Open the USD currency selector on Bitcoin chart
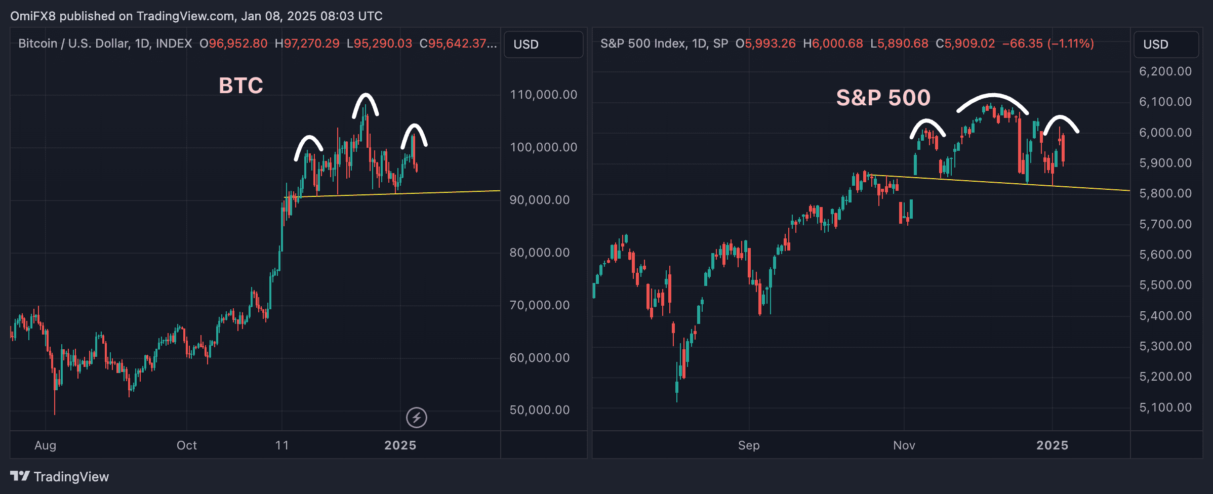The width and height of the screenshot is (1213, 494). pyautogui.click(x=543, y=45)
